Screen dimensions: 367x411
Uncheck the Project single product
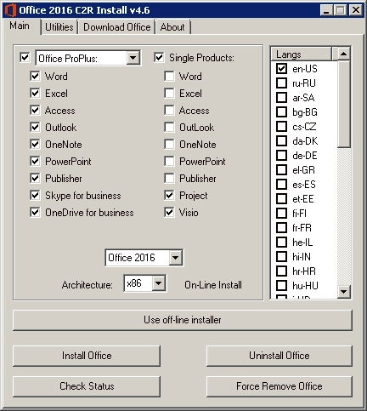click(169, 196)
